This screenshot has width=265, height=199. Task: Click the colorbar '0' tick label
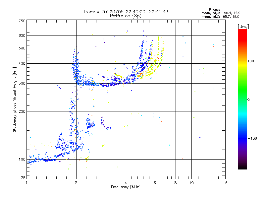pos(248,100)
